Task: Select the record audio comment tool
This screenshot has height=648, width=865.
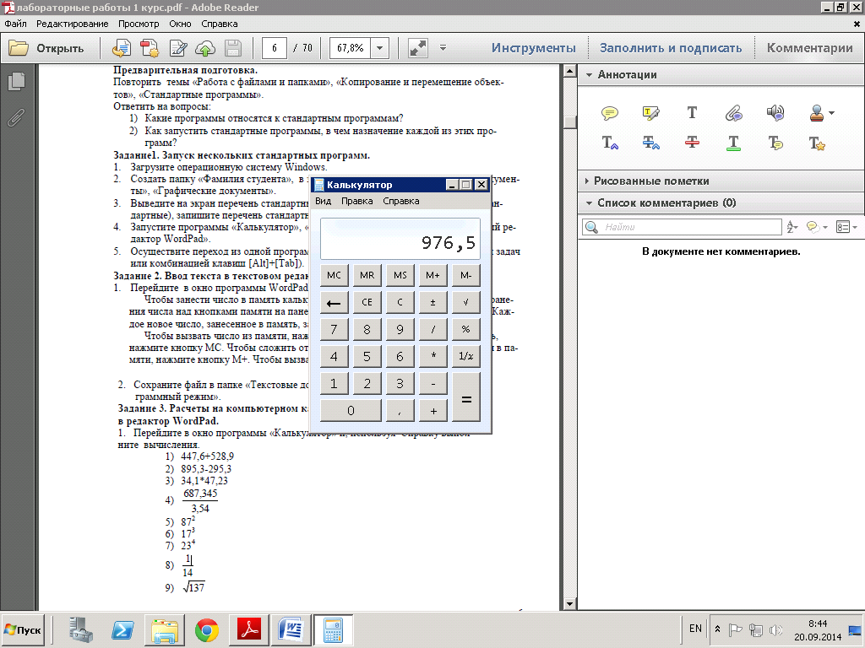Action: coord(775,113)
